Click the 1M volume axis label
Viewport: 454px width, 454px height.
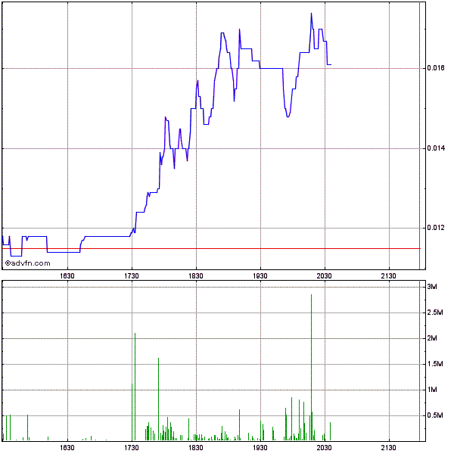432,390
